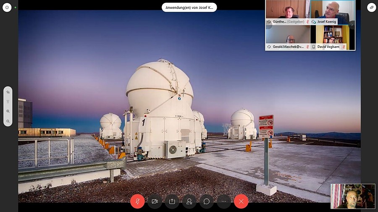The height and width of the screenshot is (212, 378).
Task: Select the annotate squiggle tool
Action: [8, 92]
